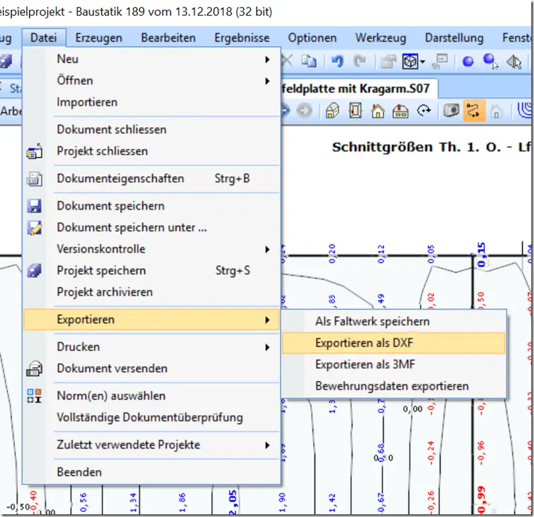Open dropdown arrow beside wireframe cube icon
Screen dimensions: 534x517
click(422, 62)
